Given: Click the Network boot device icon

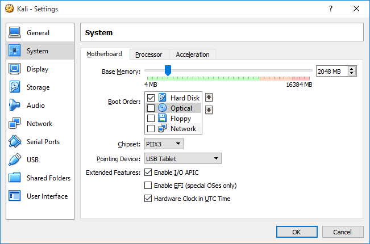Looking at the screenshot, I should (163, 128).
